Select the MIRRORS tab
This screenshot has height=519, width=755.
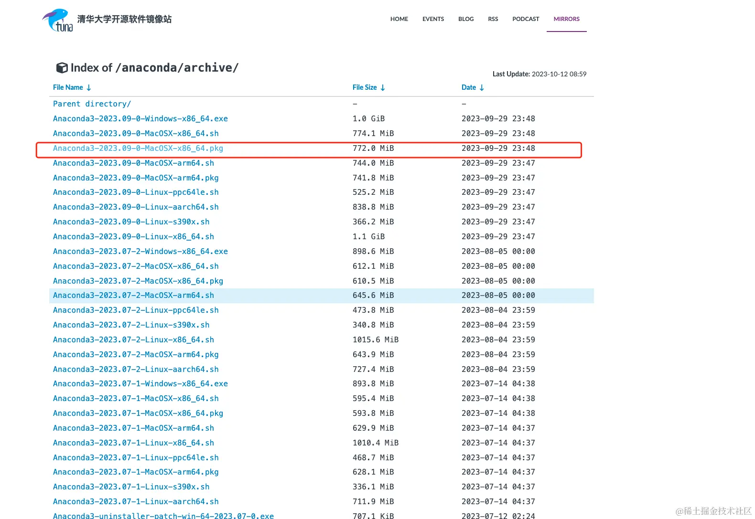coord(566,19)
